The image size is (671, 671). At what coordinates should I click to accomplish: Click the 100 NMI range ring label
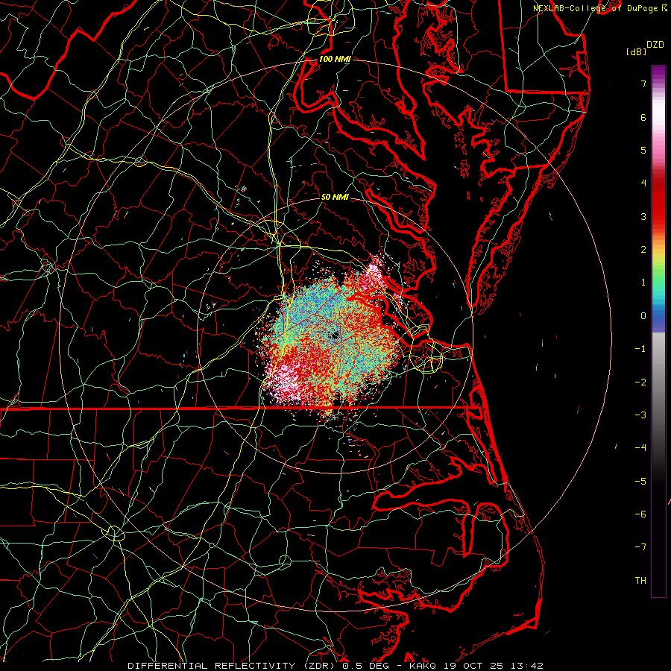[x=335, y=59]
